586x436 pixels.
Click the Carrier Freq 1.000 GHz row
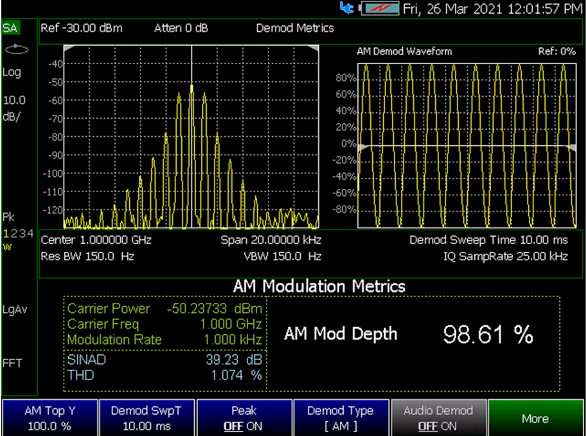(x=165, y=324)
